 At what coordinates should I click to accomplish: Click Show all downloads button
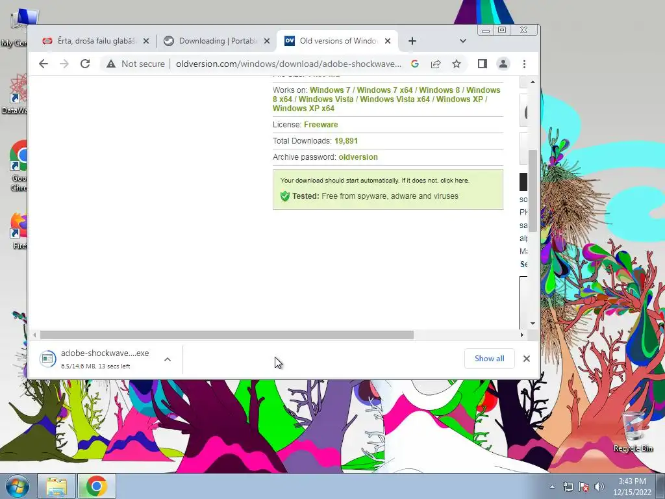[x=490, y=359]
